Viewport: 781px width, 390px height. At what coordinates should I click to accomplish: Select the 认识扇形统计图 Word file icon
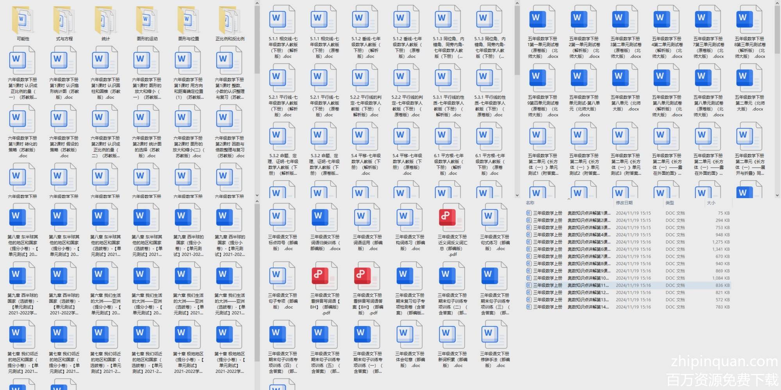(x=64, y=60)
